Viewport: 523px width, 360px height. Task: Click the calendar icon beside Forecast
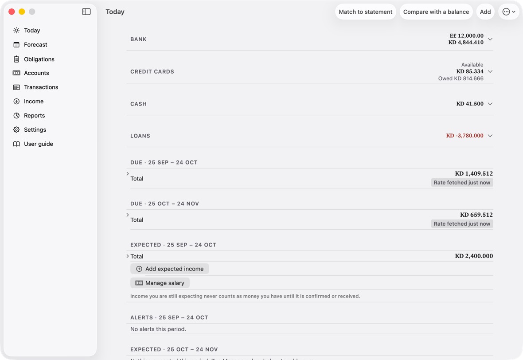point(16,45)
